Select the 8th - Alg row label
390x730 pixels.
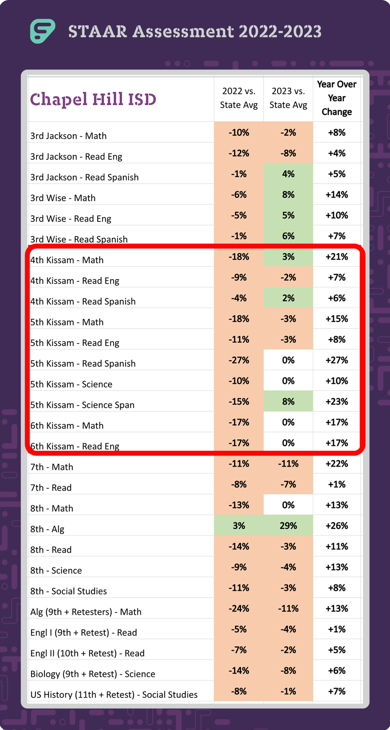pos(47,529)
